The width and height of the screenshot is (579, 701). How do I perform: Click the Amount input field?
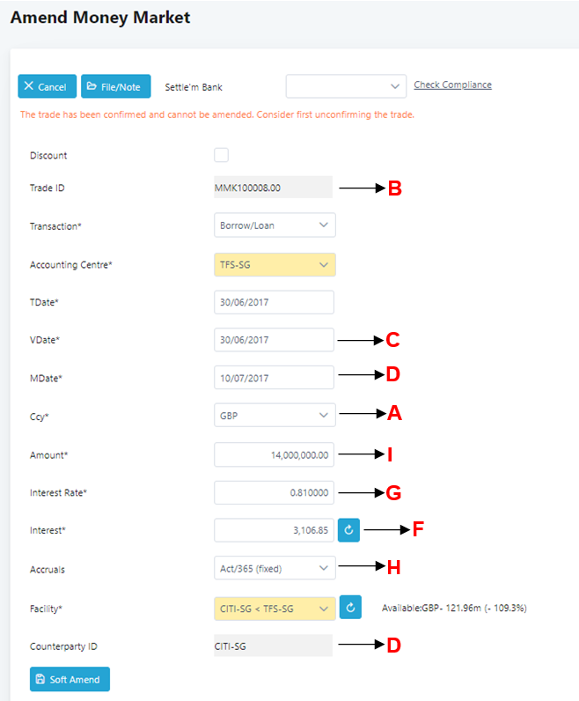tap(274, 454)
